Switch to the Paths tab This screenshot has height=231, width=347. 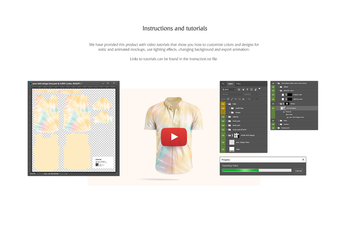[238, 84]
